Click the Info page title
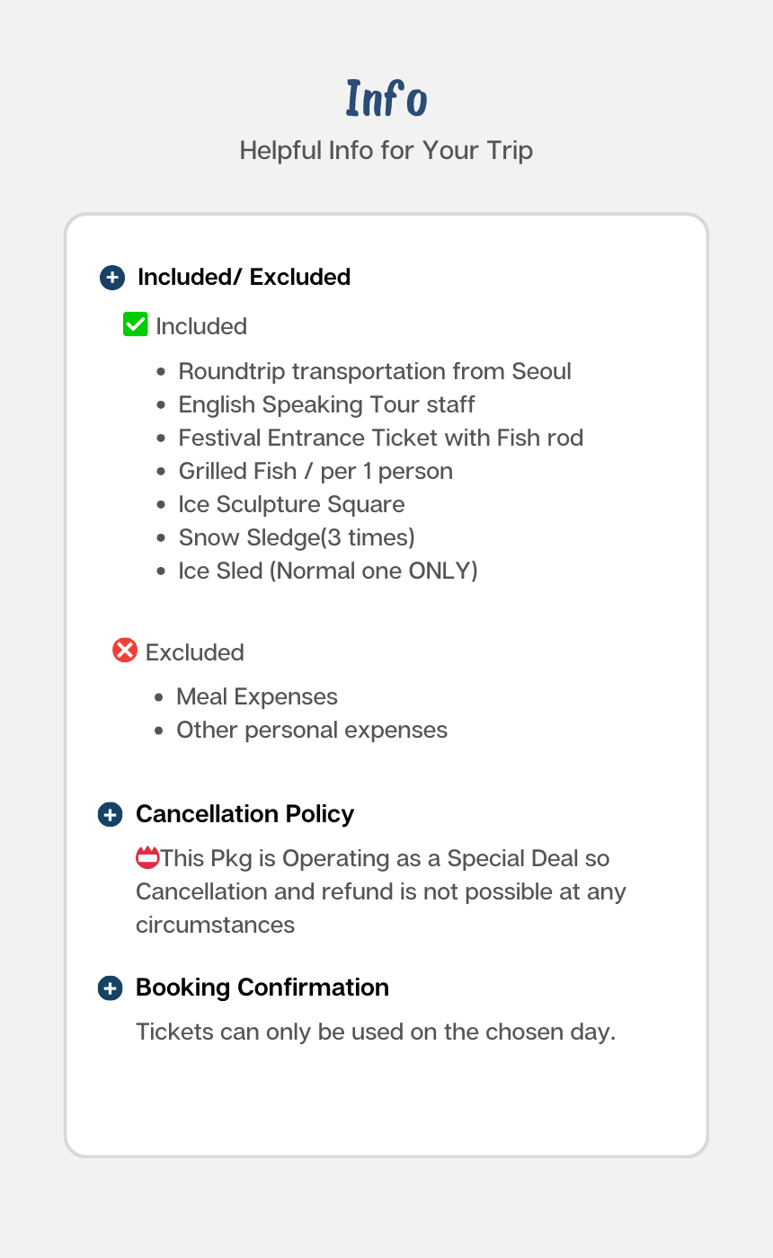This screenshot has height=1258, width=773. (386, 100)
